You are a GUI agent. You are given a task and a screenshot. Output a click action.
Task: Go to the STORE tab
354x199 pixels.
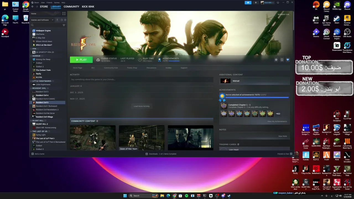pos(44,6)
